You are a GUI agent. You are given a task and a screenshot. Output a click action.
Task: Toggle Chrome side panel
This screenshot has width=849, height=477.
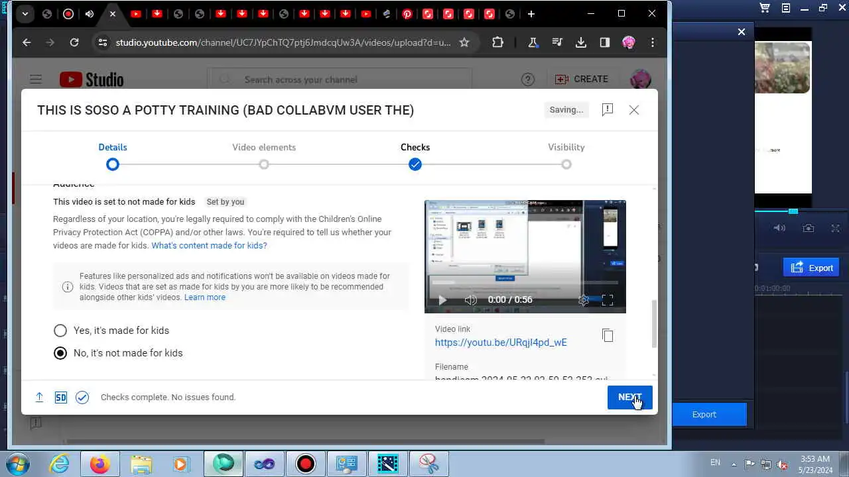click(605, 42)
